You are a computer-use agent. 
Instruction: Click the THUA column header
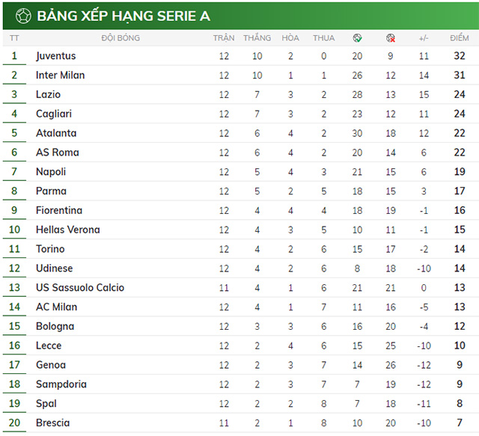tap(324, 37)
